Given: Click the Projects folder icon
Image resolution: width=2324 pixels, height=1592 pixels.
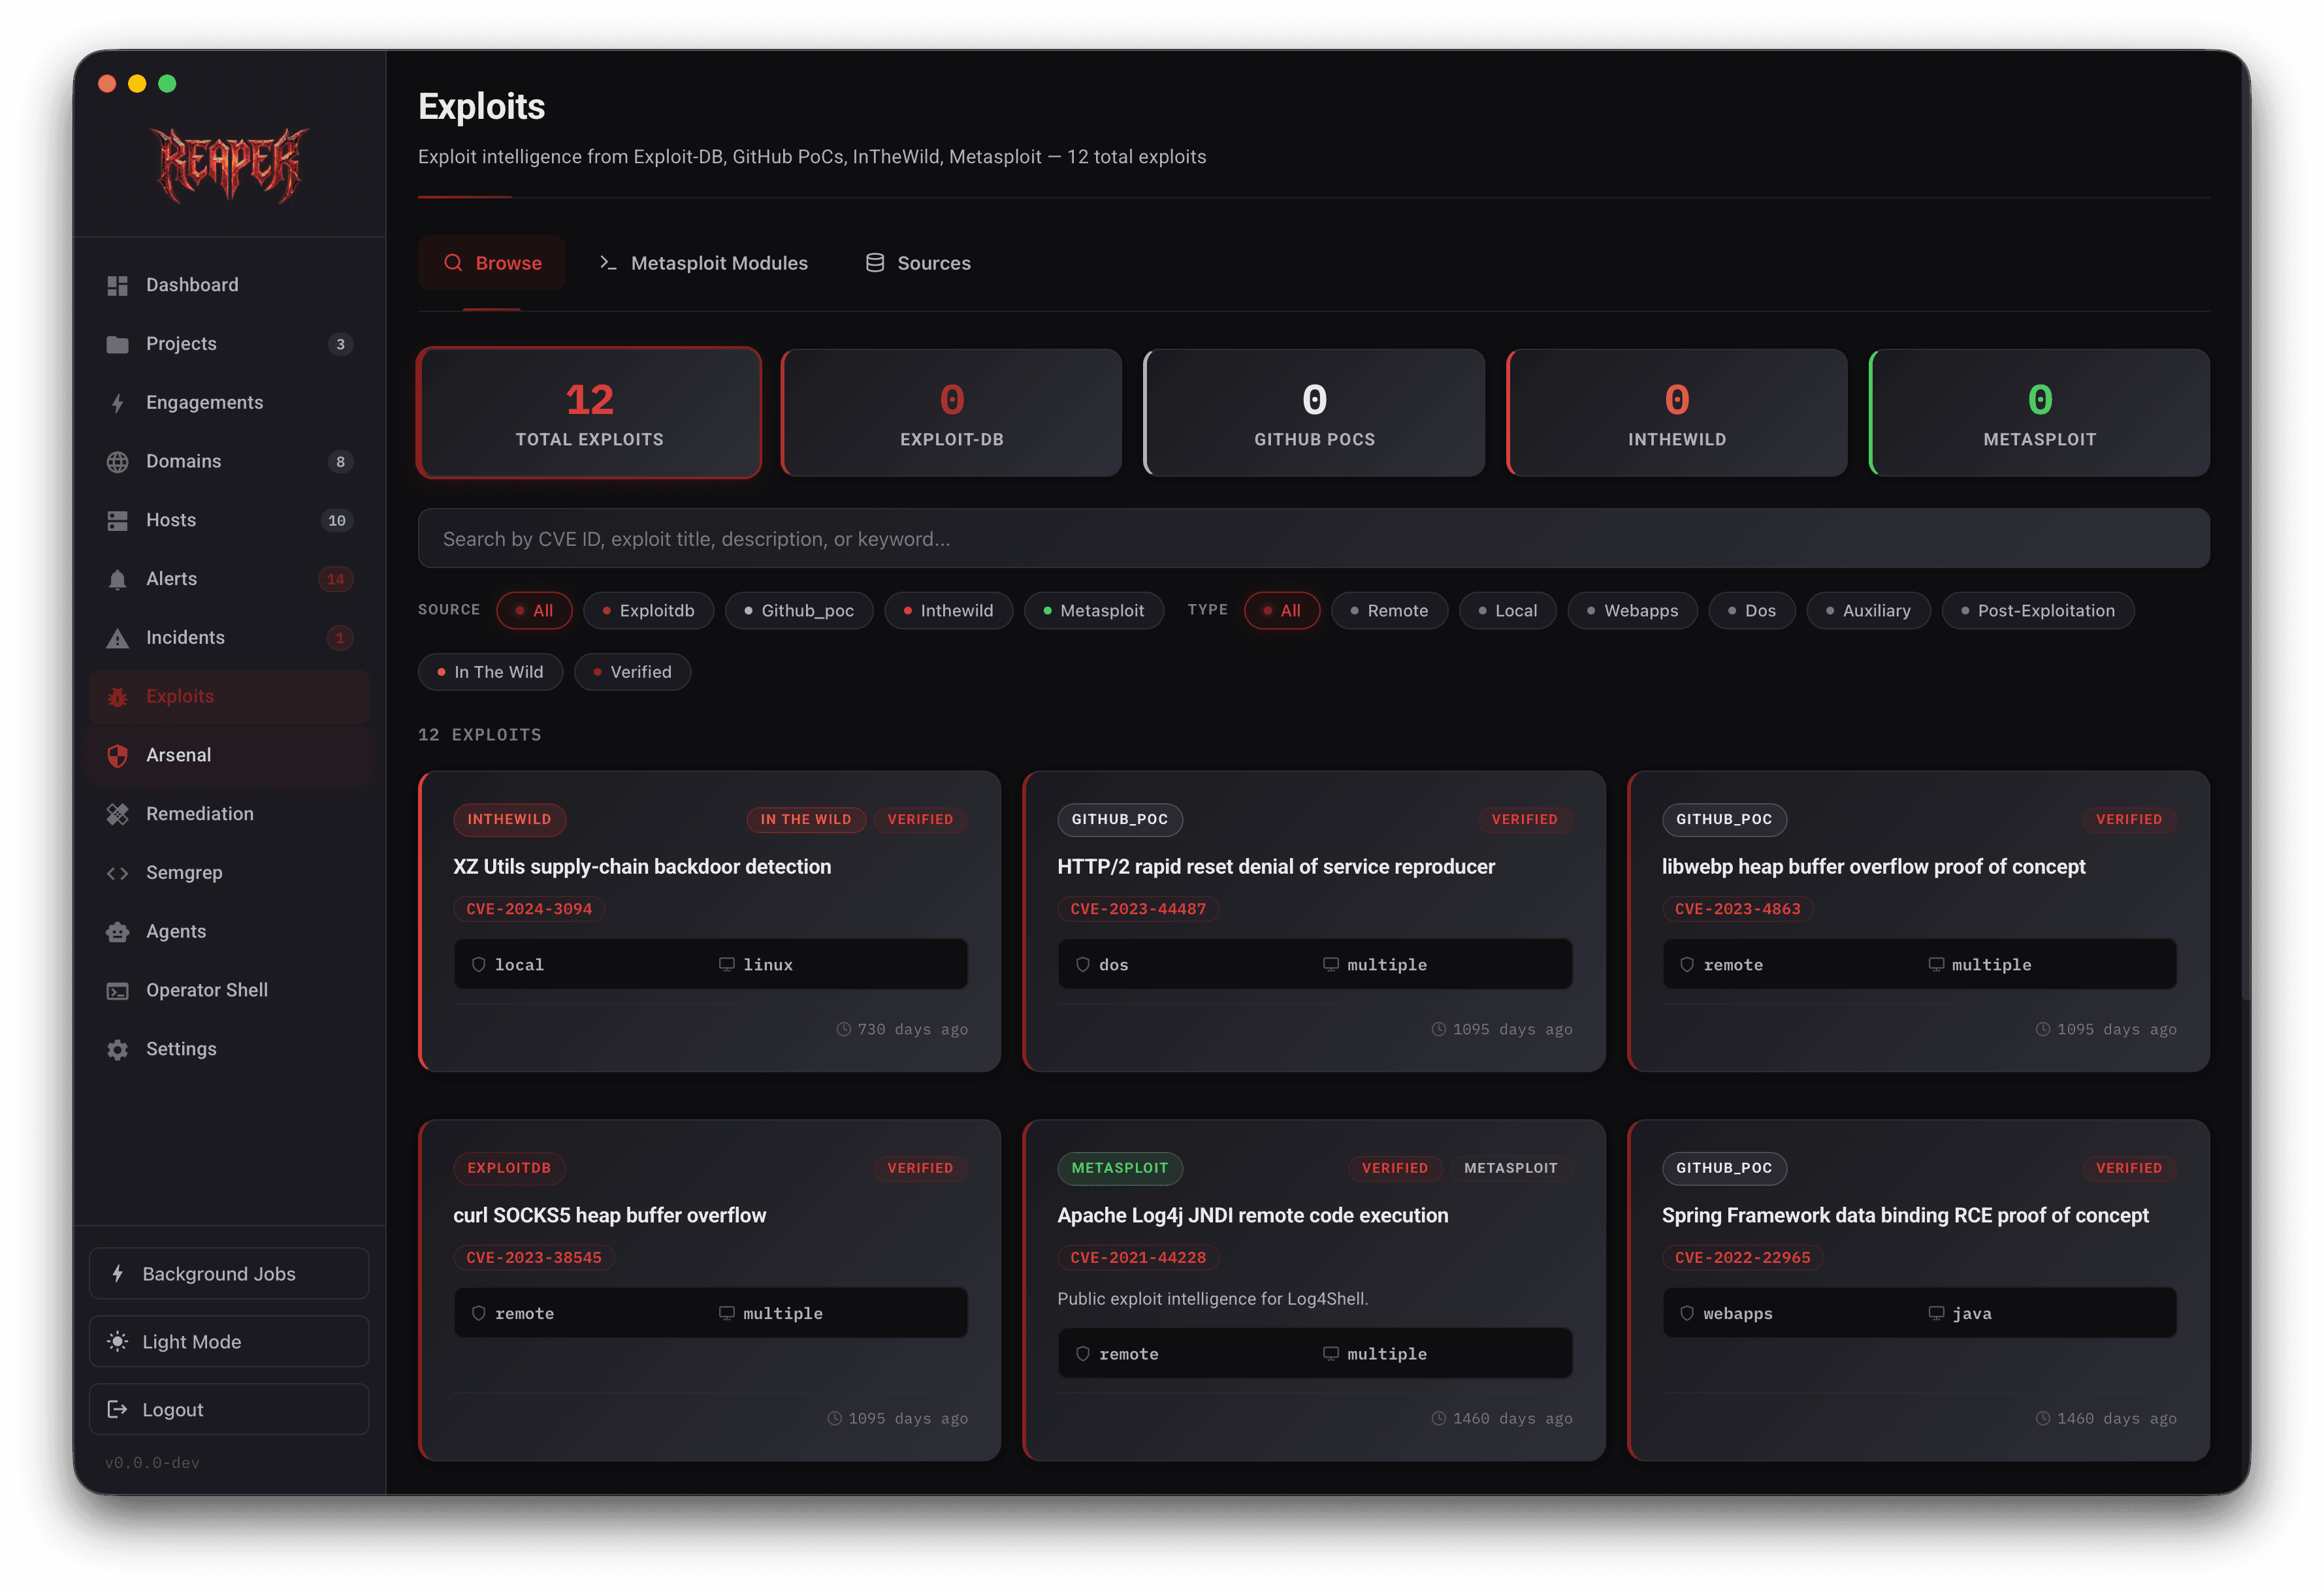Looking at the screenshot, I should (117, 344).
